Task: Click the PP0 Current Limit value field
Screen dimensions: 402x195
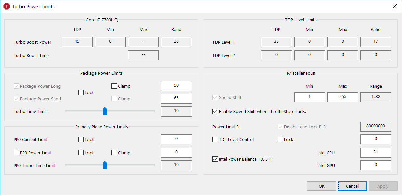Action: pos(176,139)
